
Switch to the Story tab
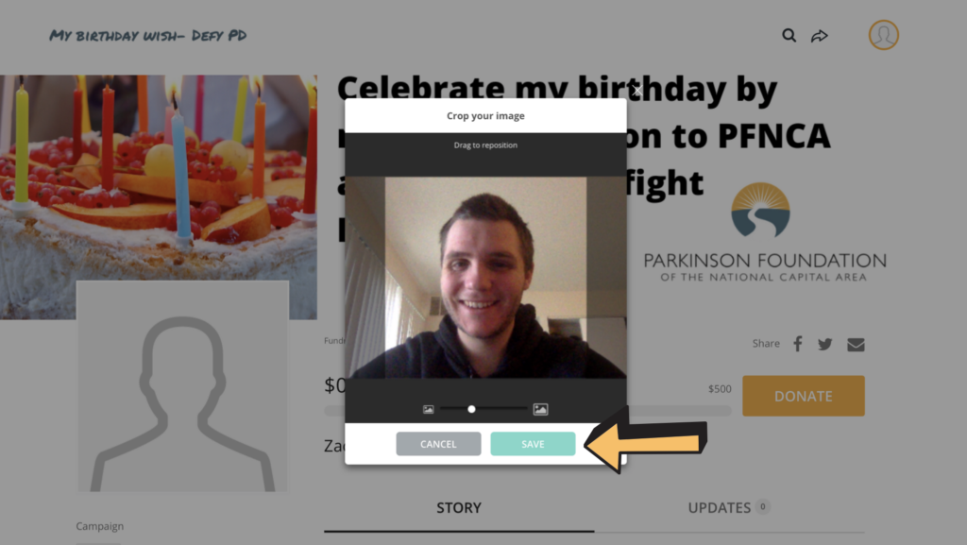click(x=459, y=508)
